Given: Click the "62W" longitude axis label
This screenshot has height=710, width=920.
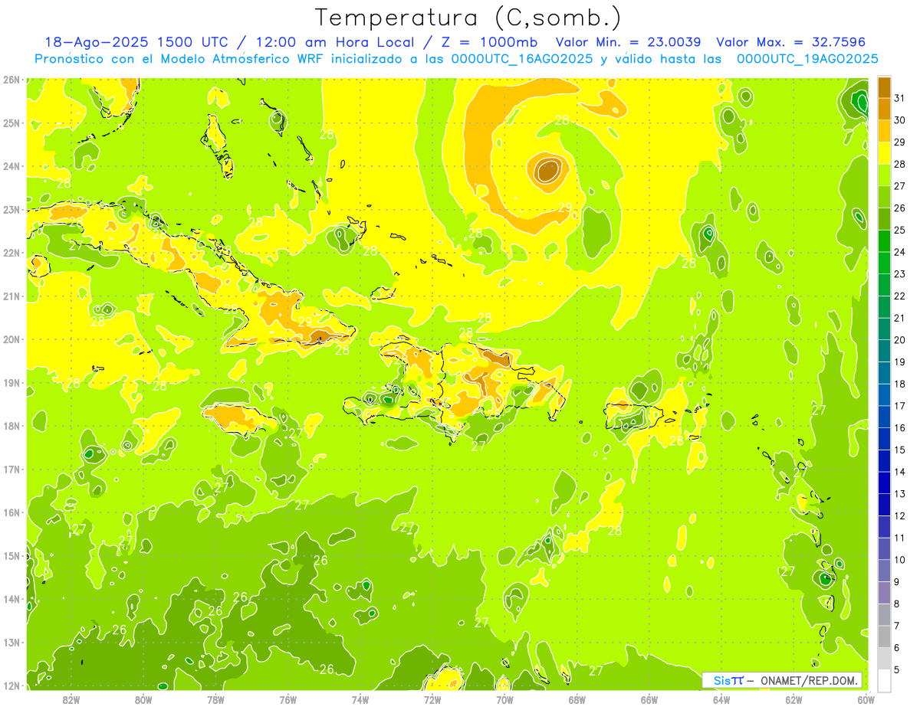Looking at the screenshot, I should (793, 699).
